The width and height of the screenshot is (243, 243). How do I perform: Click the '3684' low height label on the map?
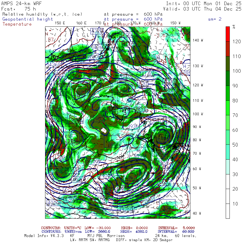pos(81,93)
